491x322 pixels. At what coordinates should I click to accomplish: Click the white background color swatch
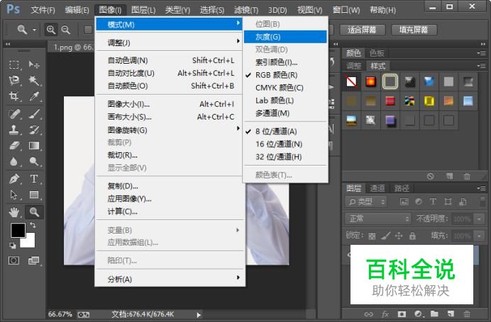(29, 243)
